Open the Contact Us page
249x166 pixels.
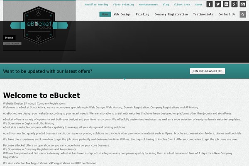[x=227, y=14]
